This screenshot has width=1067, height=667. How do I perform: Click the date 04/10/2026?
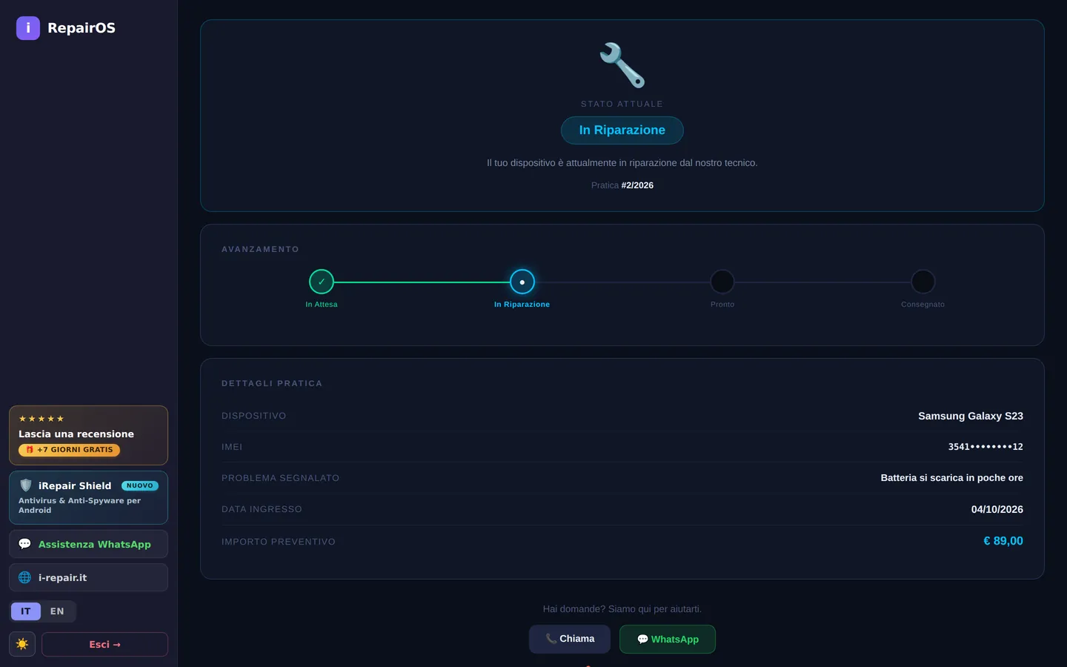[997, 509]
